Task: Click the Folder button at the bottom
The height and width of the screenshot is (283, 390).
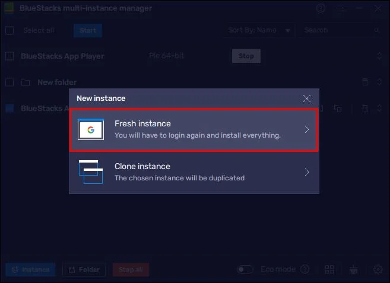Action: click(x=84, y=269)
